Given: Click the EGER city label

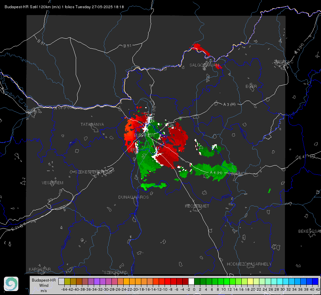Looking at the screenshot, I should tap(251, 87).
